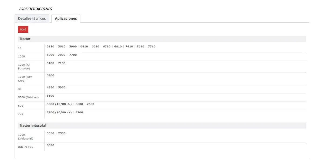Click model 7700 in the 1000 row
Viewport: 324px width, 166px height.
(73, 55)
